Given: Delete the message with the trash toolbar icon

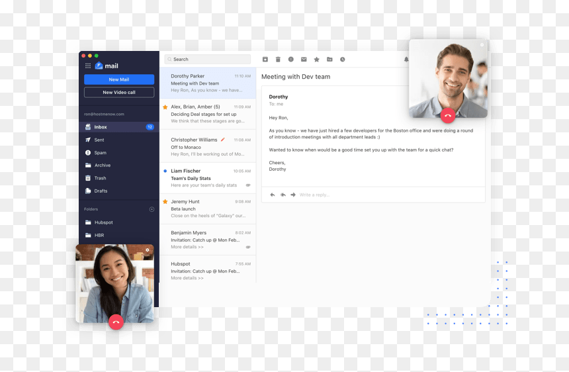Looking at the screenshot, I should tap(278, 59).
